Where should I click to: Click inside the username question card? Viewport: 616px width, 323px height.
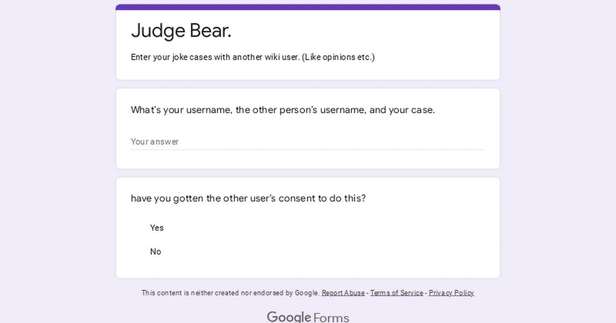tap(308, 128)
